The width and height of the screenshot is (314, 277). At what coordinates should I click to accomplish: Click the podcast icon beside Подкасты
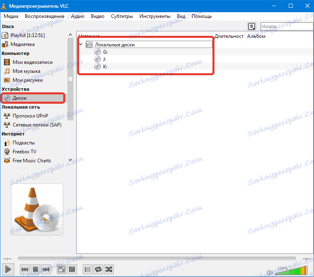tap(7, 143)
